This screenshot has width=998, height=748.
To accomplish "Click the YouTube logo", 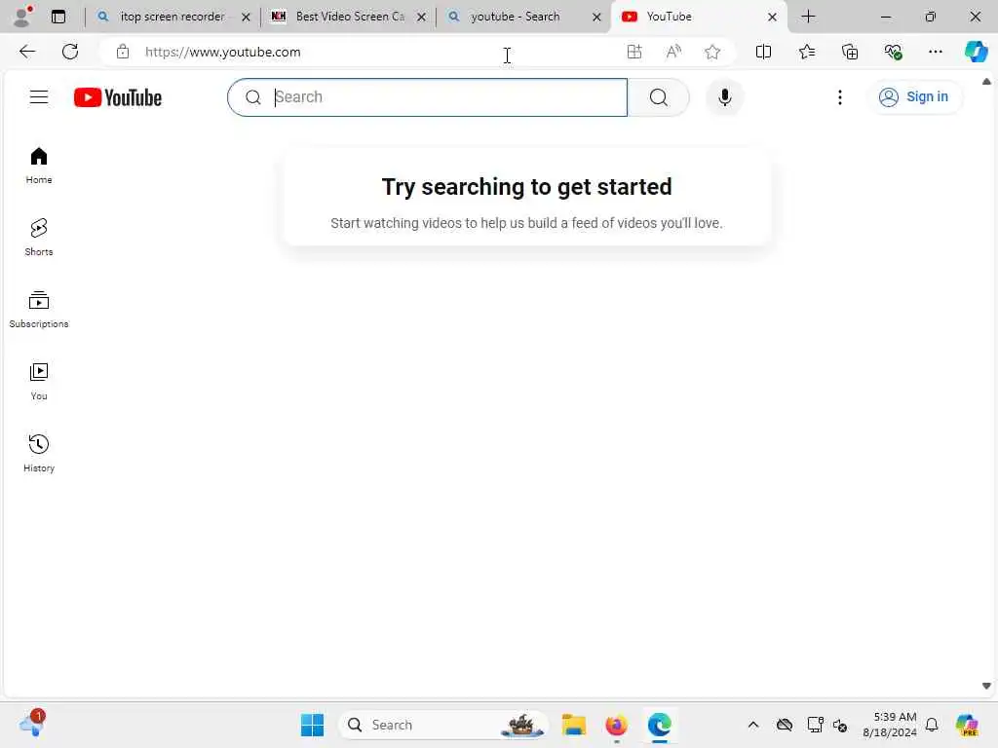I will 118,97.
